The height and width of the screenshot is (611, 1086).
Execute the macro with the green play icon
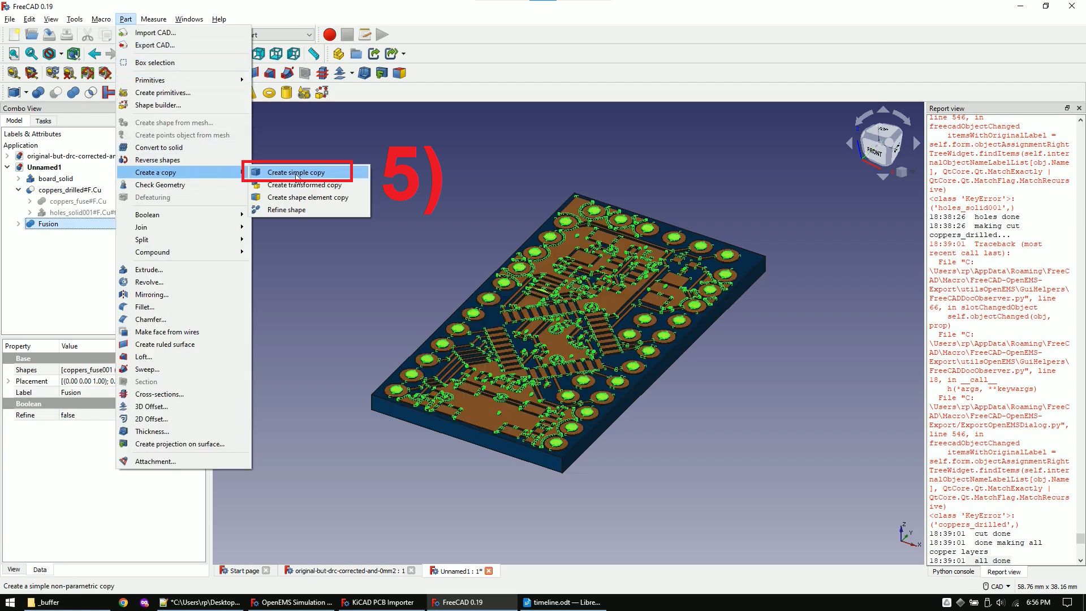click(382, 35)
